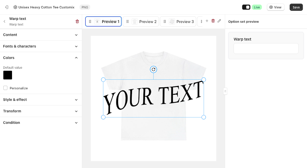Save the product customization

[296, 7]
